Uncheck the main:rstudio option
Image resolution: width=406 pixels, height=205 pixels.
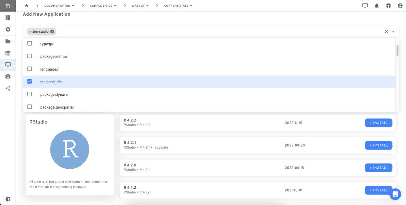tap(30, 82)
